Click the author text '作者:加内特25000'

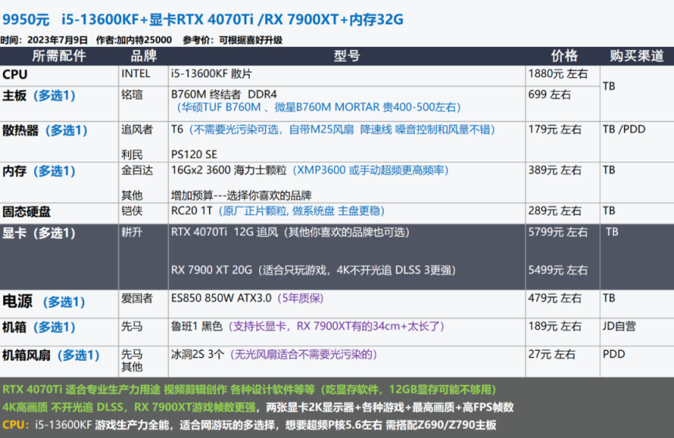point(133,40)
